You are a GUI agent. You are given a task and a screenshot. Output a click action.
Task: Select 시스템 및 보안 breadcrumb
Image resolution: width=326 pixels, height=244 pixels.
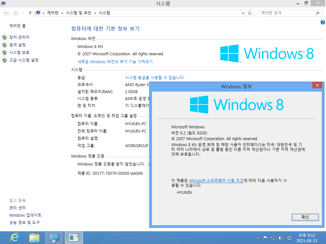pos(79,13)
